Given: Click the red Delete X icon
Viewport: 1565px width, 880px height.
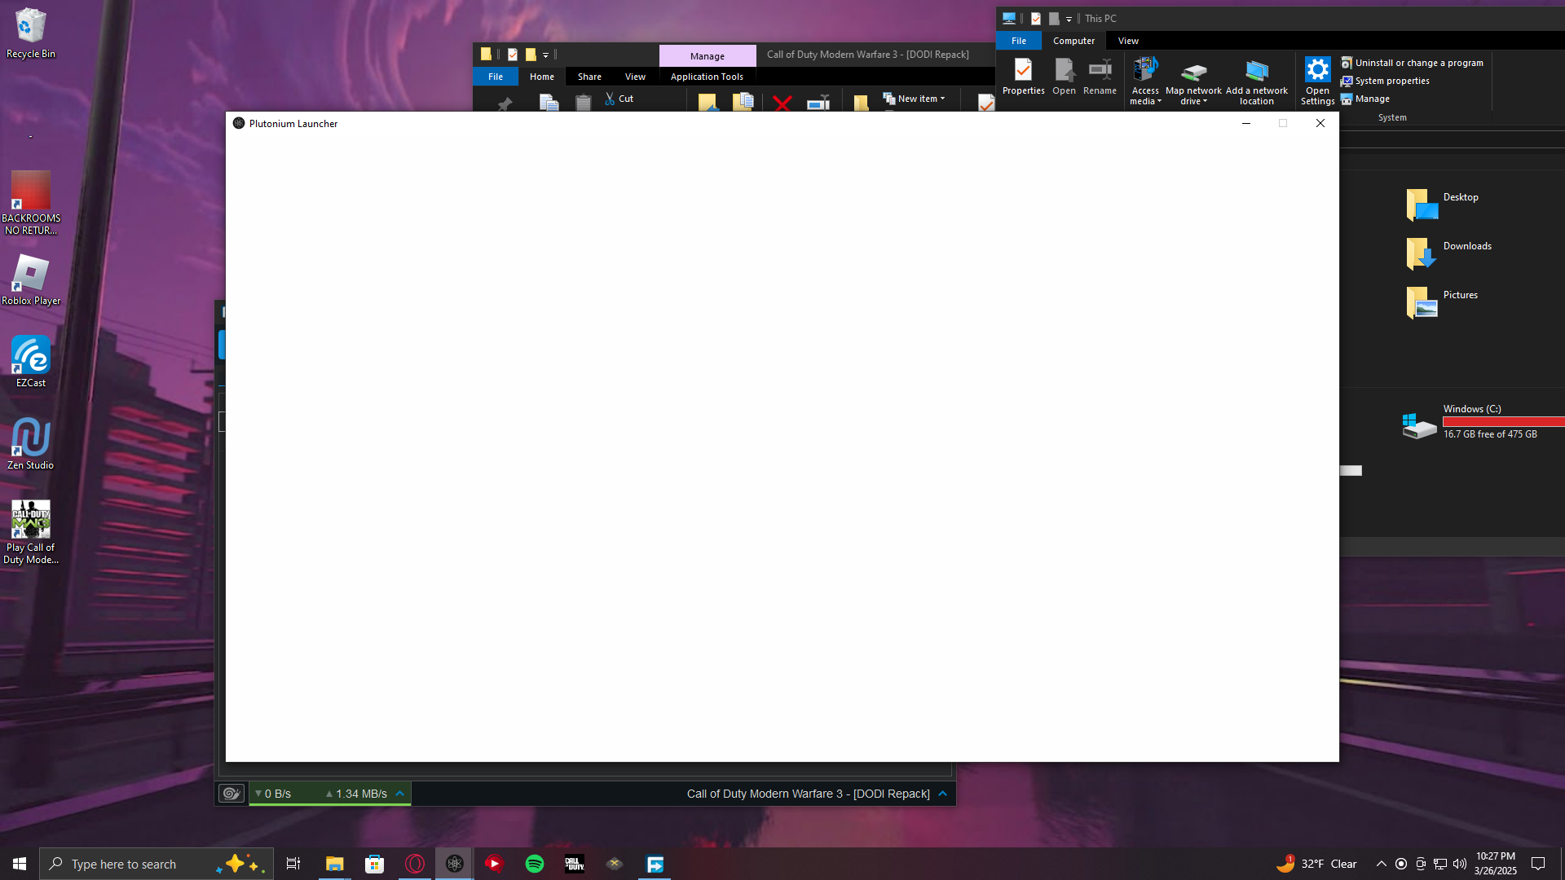Looking at the screenshot, I should pos(782,103).
